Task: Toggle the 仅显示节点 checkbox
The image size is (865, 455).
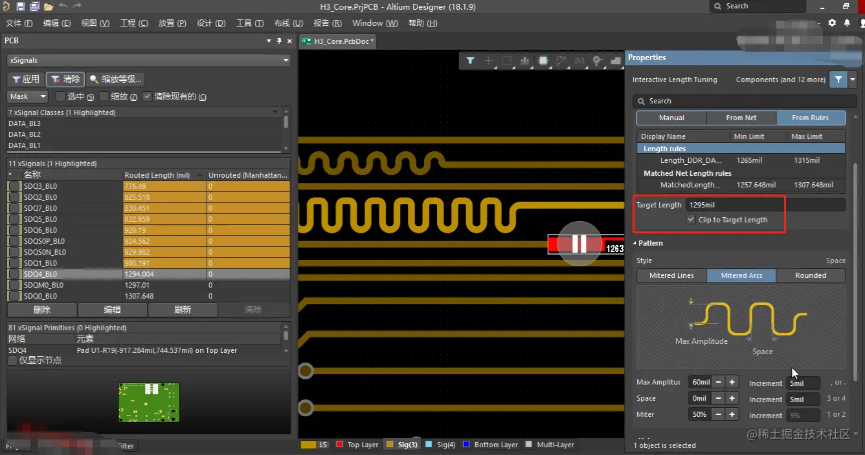Action: click(12, 360)
